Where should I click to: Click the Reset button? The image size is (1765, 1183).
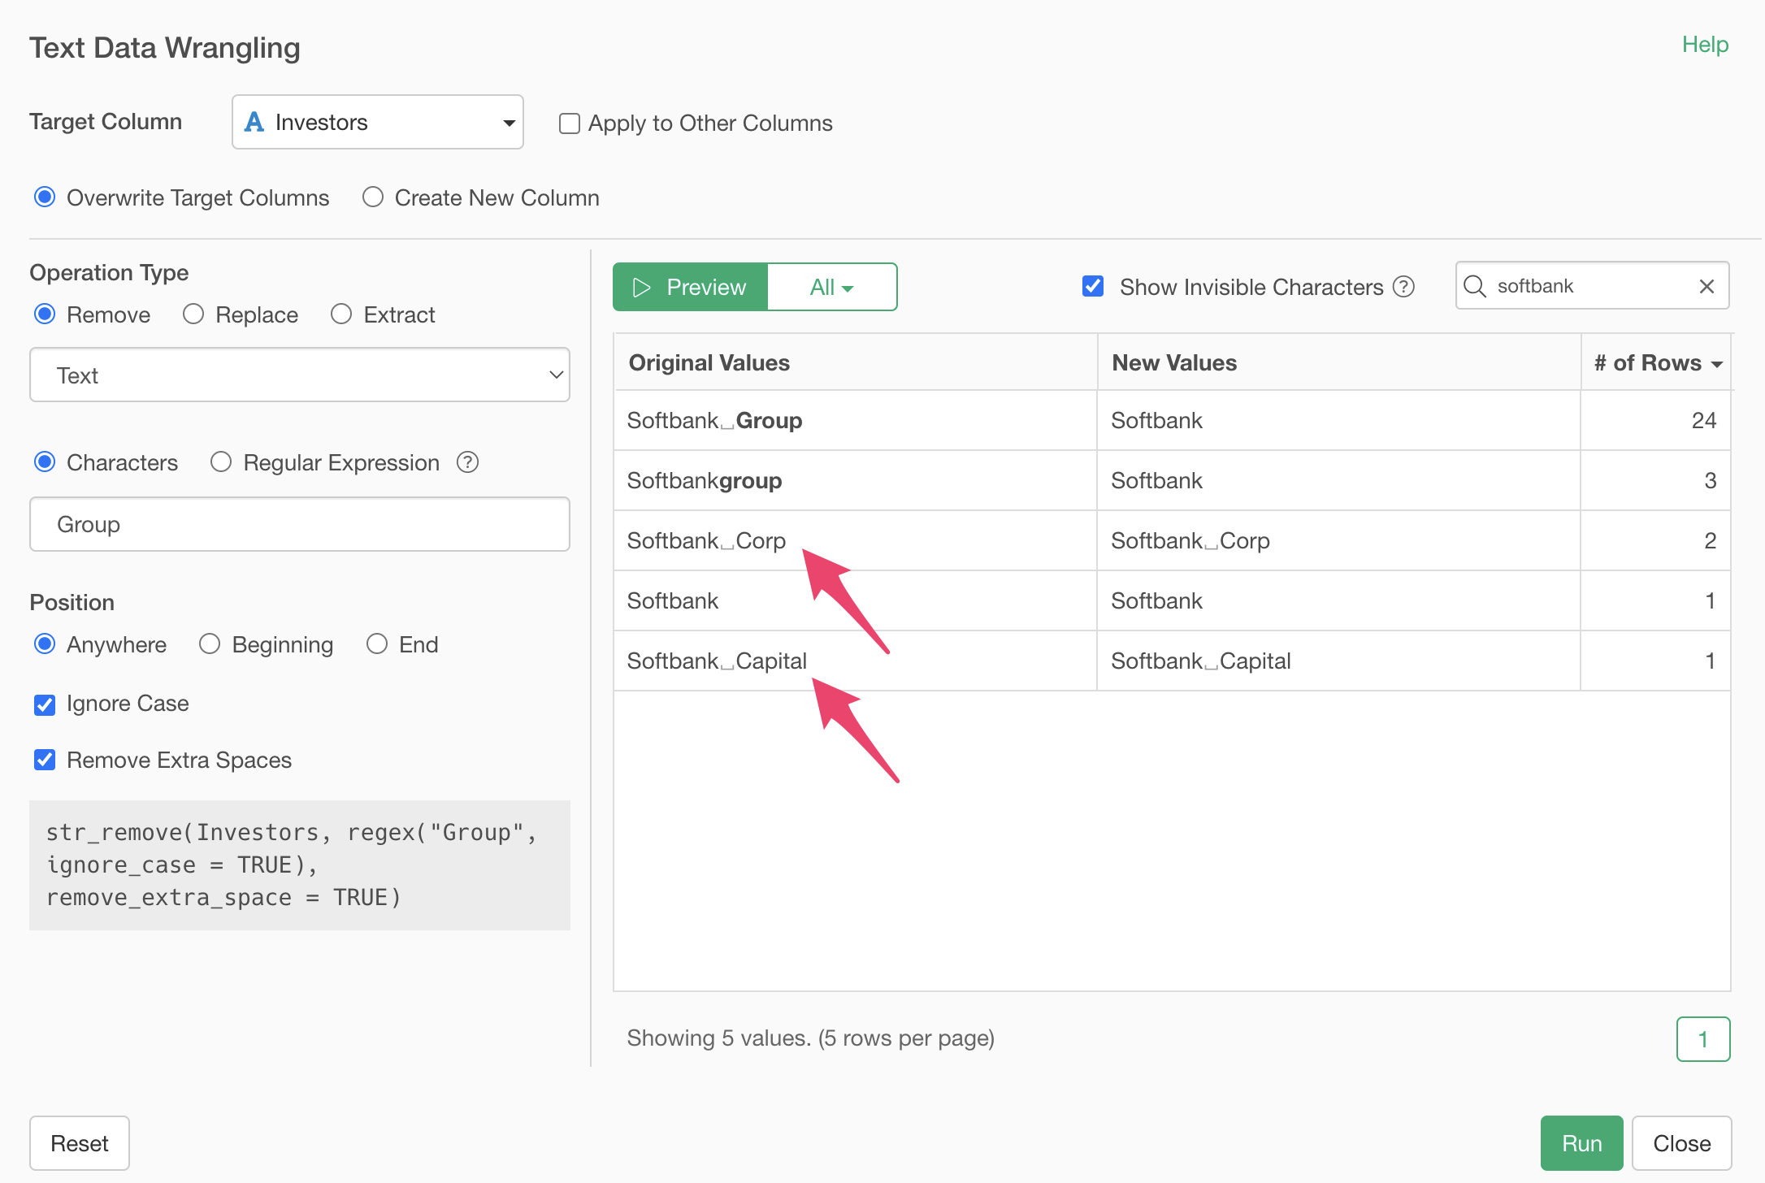(80, 1143)
